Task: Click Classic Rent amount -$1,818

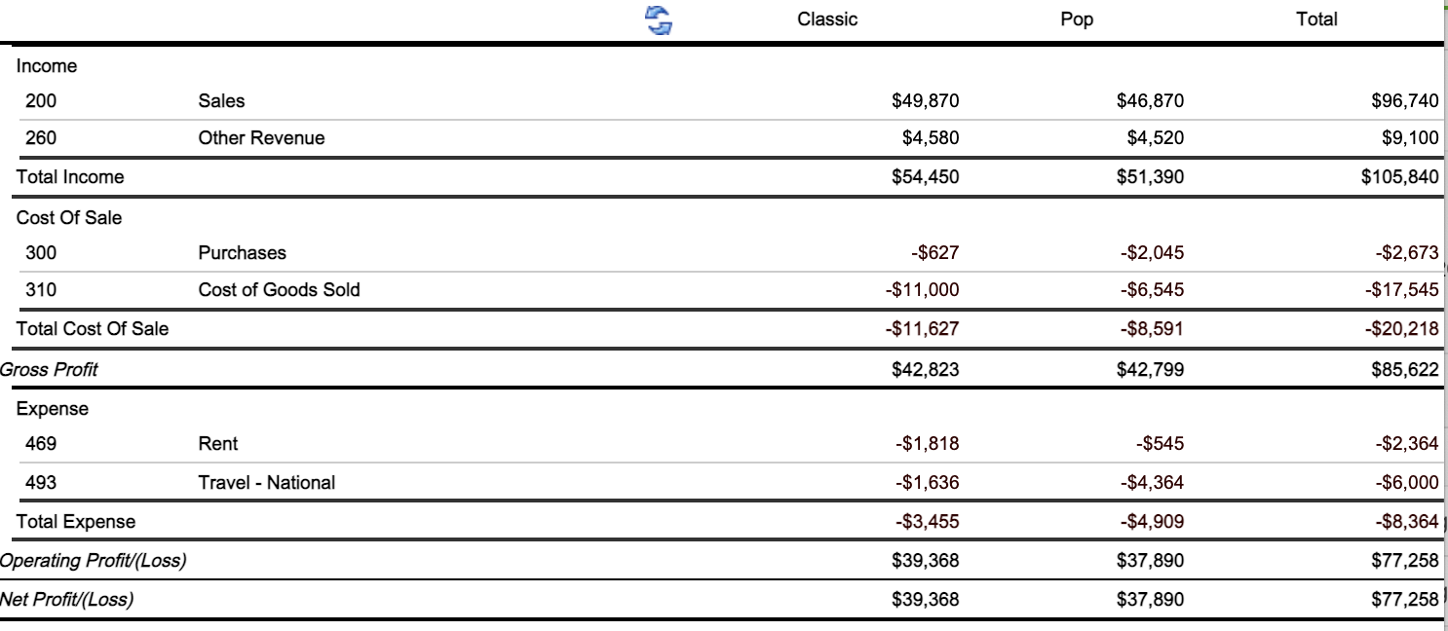Action: coord(927,444)
